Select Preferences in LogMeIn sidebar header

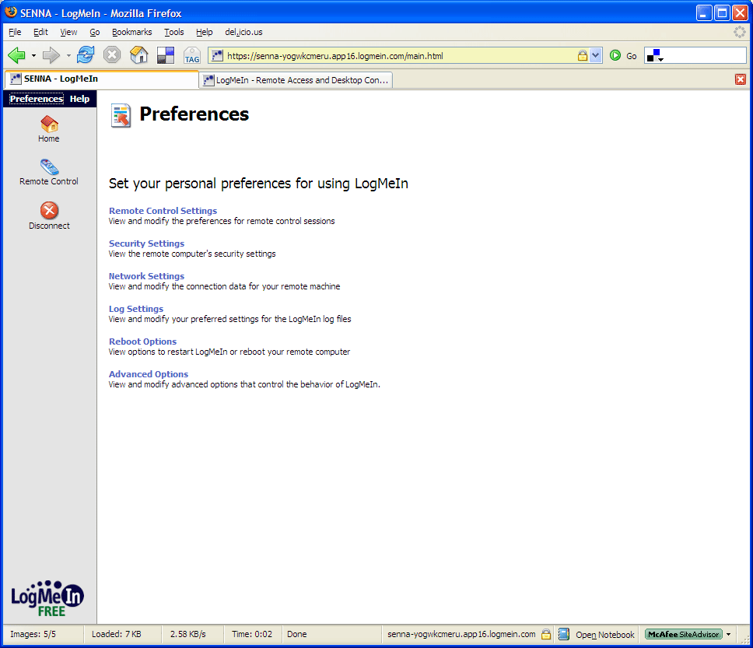[37, 99]
